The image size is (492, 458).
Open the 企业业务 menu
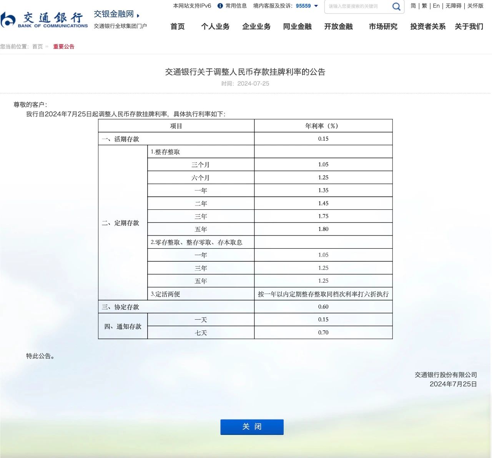tap(256, 27)
